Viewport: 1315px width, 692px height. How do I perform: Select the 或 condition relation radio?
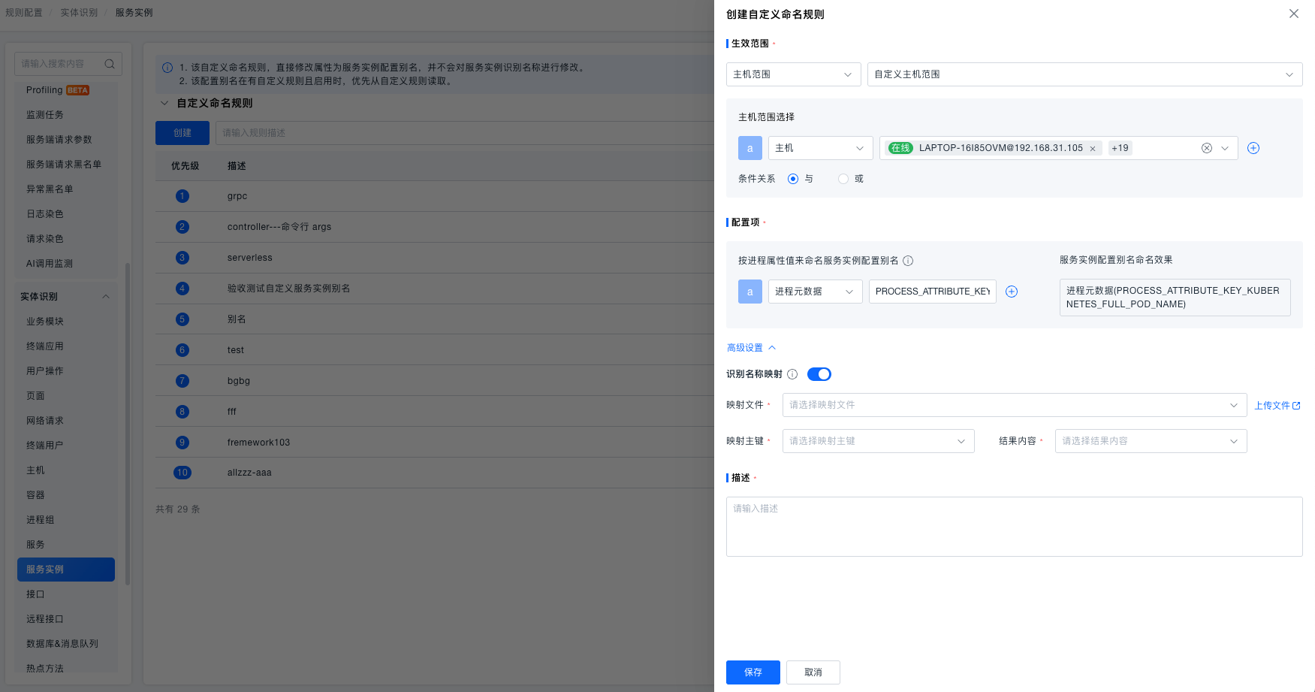843,179
